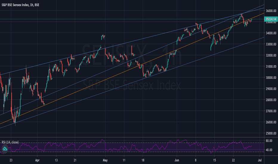Click the 28000.00 price axis label
Screen dimensions: 278x164
coord(271,100)
